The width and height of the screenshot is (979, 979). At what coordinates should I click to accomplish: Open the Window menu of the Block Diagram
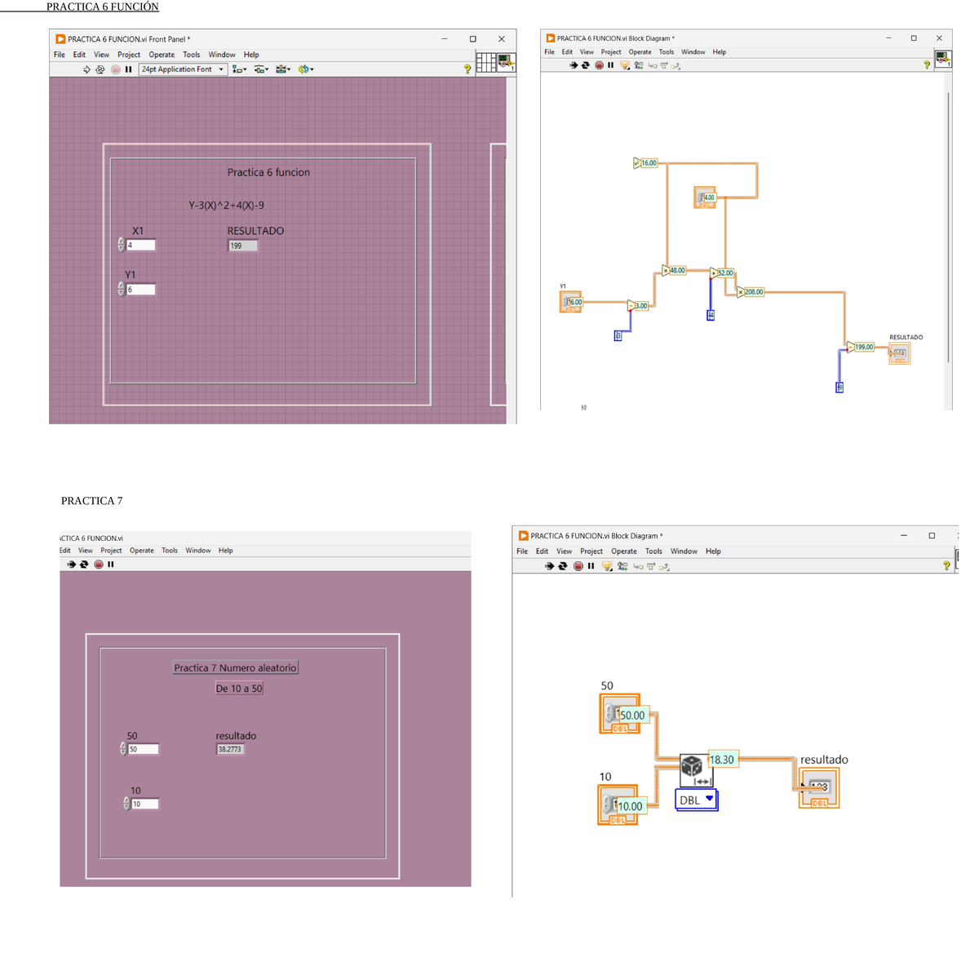[693, 51]
